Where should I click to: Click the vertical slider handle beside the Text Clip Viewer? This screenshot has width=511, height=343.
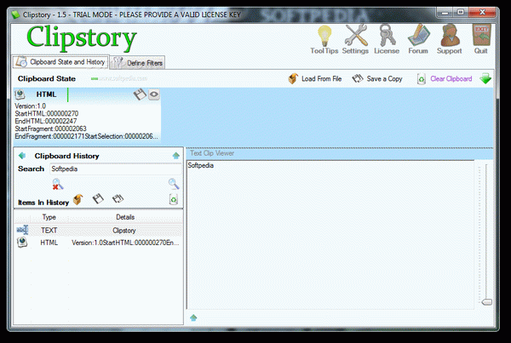click(486, 302)
